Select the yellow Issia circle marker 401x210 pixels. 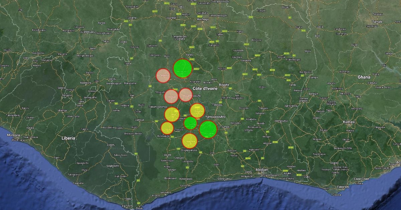[167, 128]
